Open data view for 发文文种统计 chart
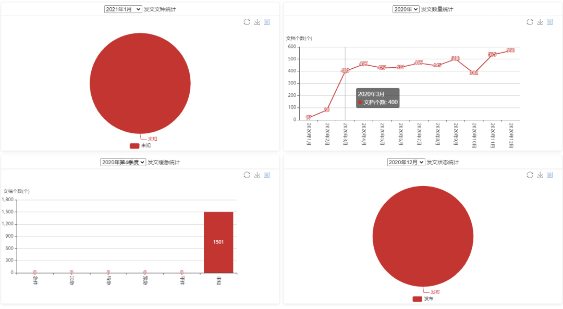Image resolution: width=563 pixels, height=309 pixels. pyautogui.click(x=267, y=22)
